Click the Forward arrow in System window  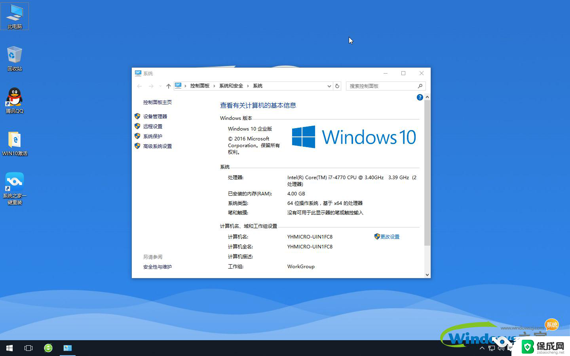151,86
